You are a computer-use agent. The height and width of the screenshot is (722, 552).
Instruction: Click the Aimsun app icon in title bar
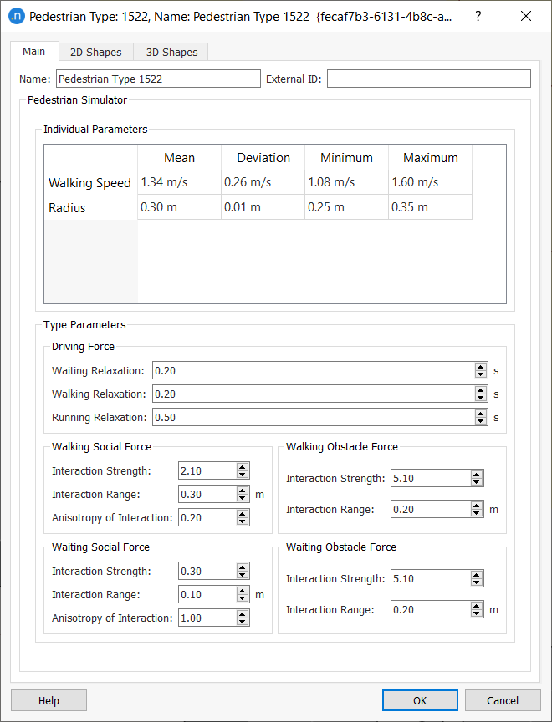(16, 16)
